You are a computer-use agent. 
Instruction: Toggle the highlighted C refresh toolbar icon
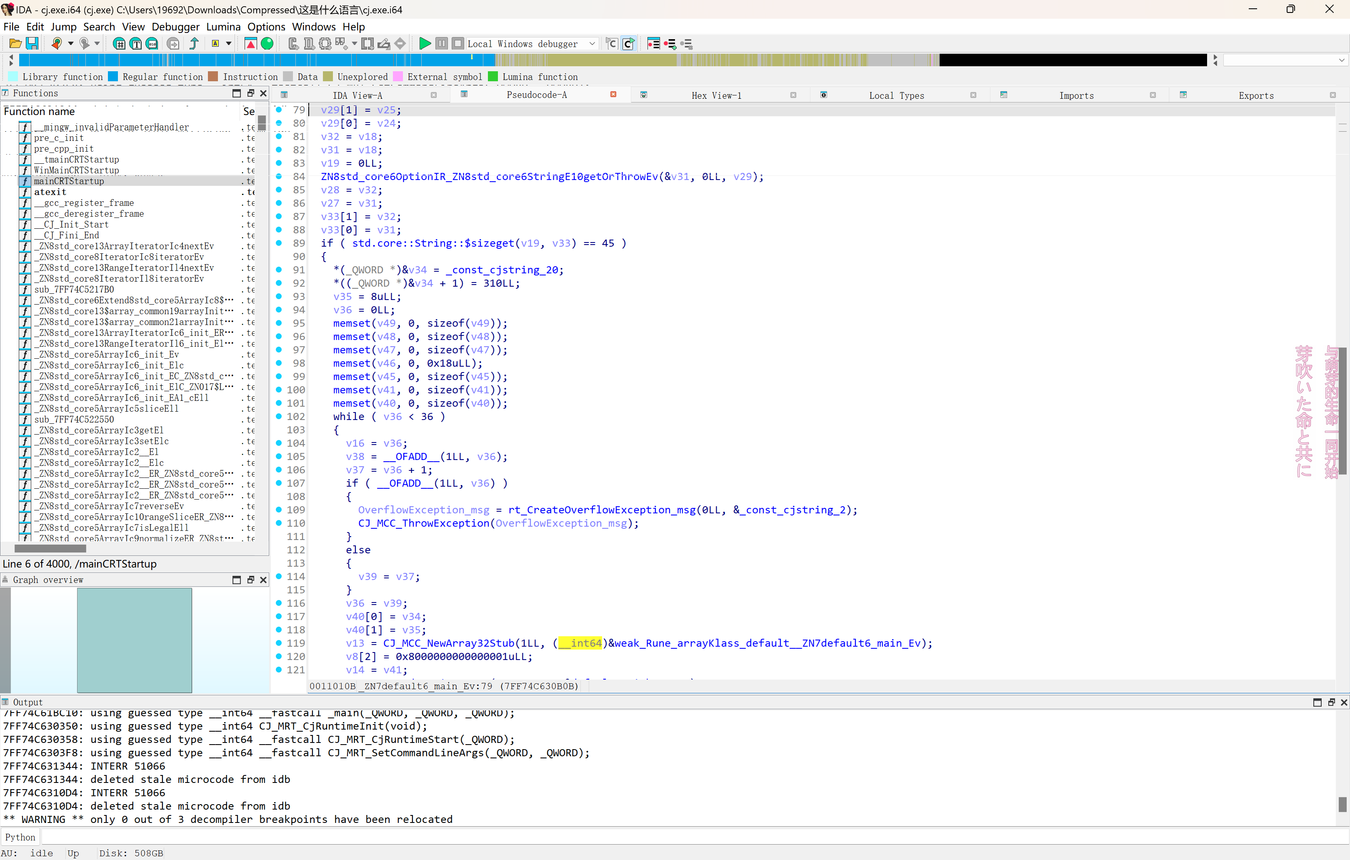[x=628, y=44]
